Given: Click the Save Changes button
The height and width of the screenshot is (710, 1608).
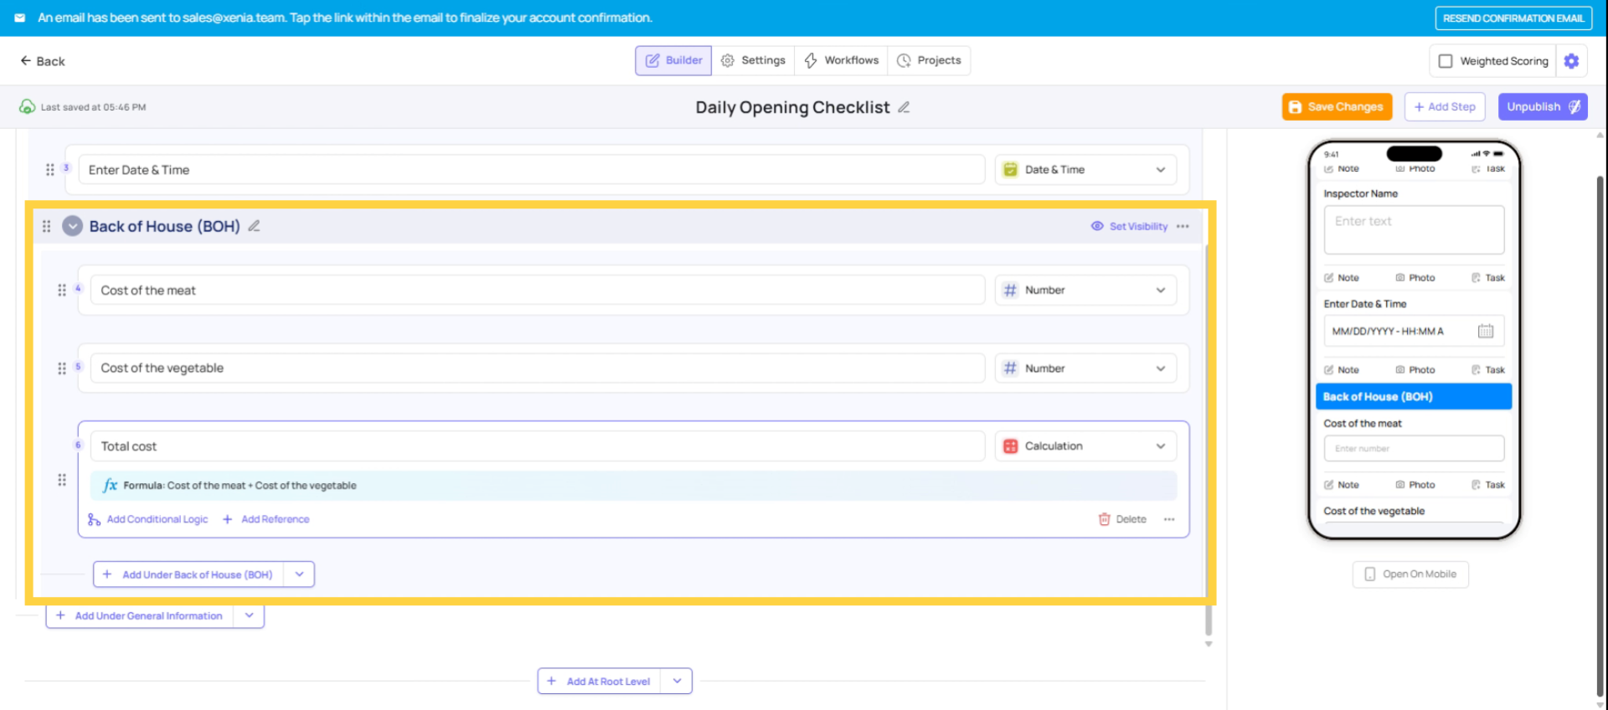Looking at the screenshot, I should [1337, 107].
